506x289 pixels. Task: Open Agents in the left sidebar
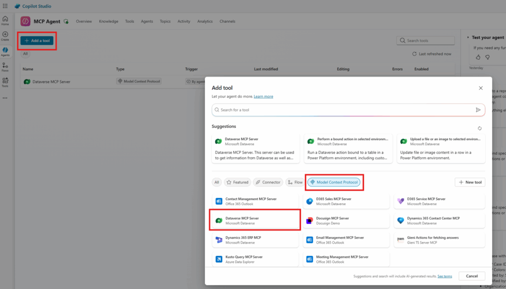coord(5,52)
